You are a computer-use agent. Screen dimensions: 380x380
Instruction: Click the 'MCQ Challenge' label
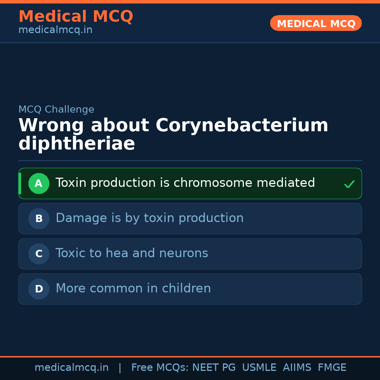coord(56,109)
